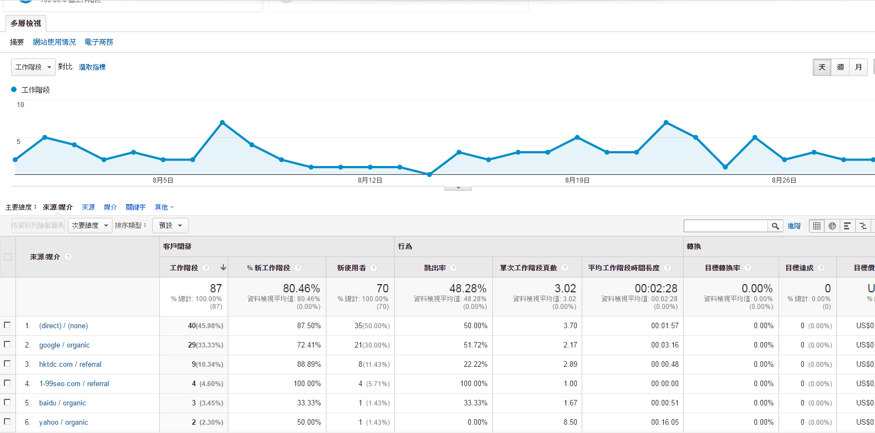Click the 00:16:05 duration cell
Screen dimensions: 875x433
click(x=664, y=423)
